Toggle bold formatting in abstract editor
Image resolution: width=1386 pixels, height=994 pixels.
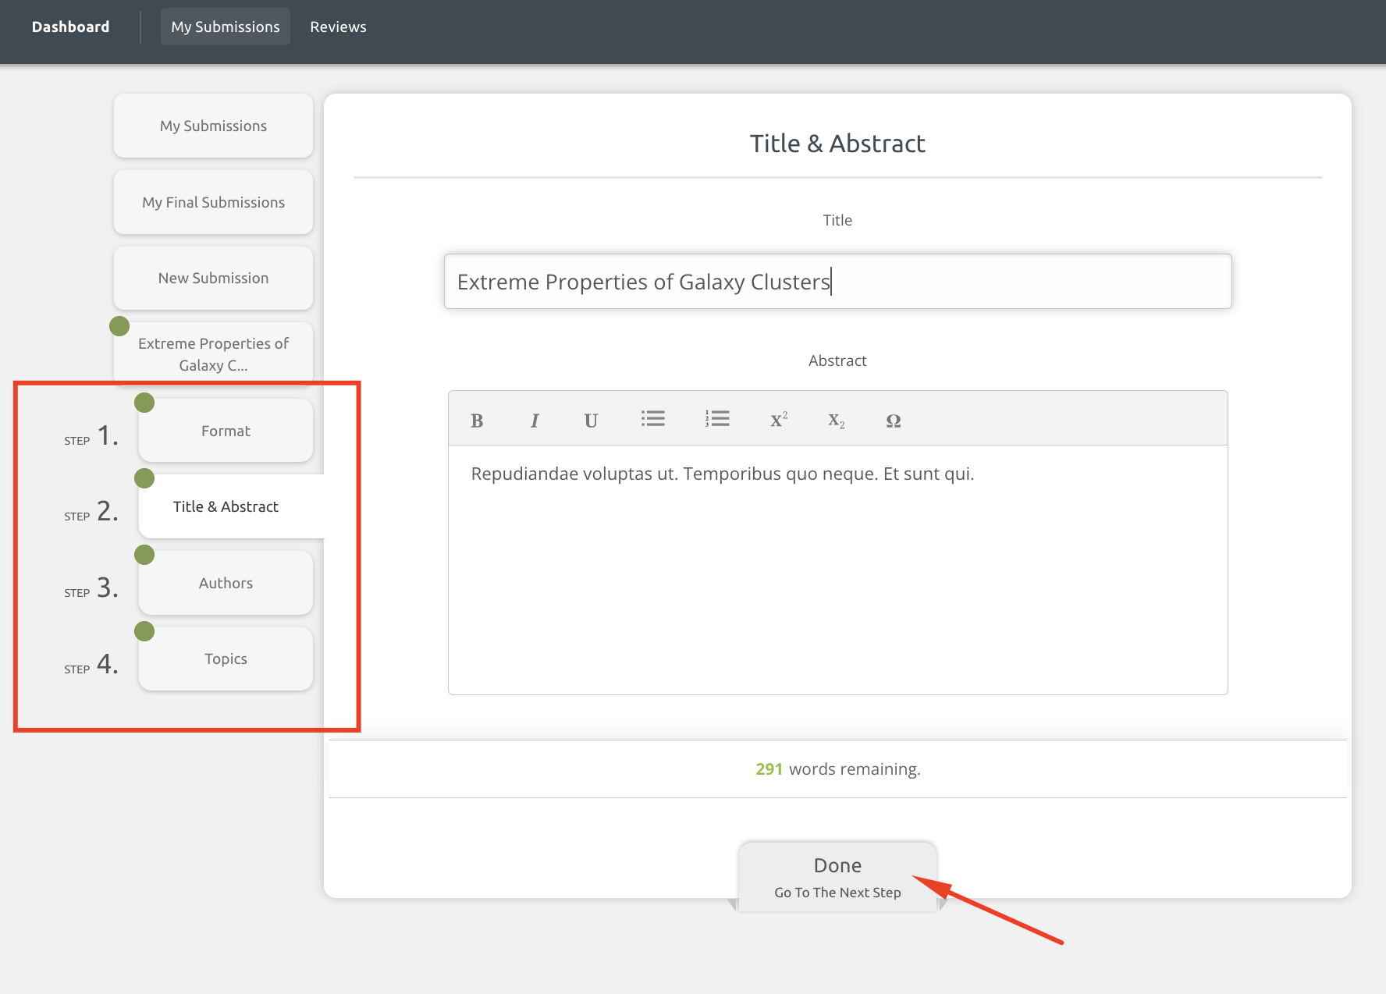pyautogui.click(x=477, y=421)
